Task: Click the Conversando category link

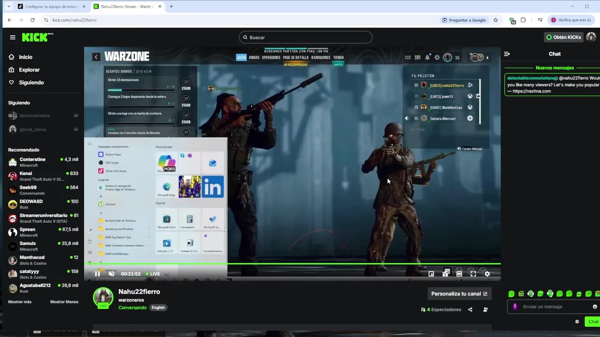Action: [132, 308]
